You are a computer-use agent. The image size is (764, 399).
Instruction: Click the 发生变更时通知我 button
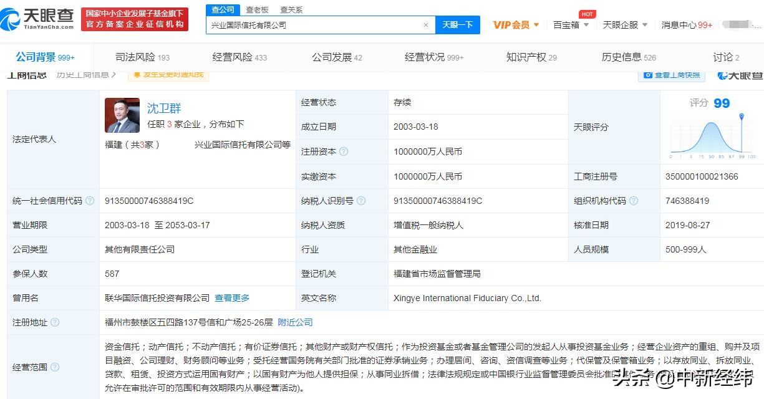(x=168, y=75)
